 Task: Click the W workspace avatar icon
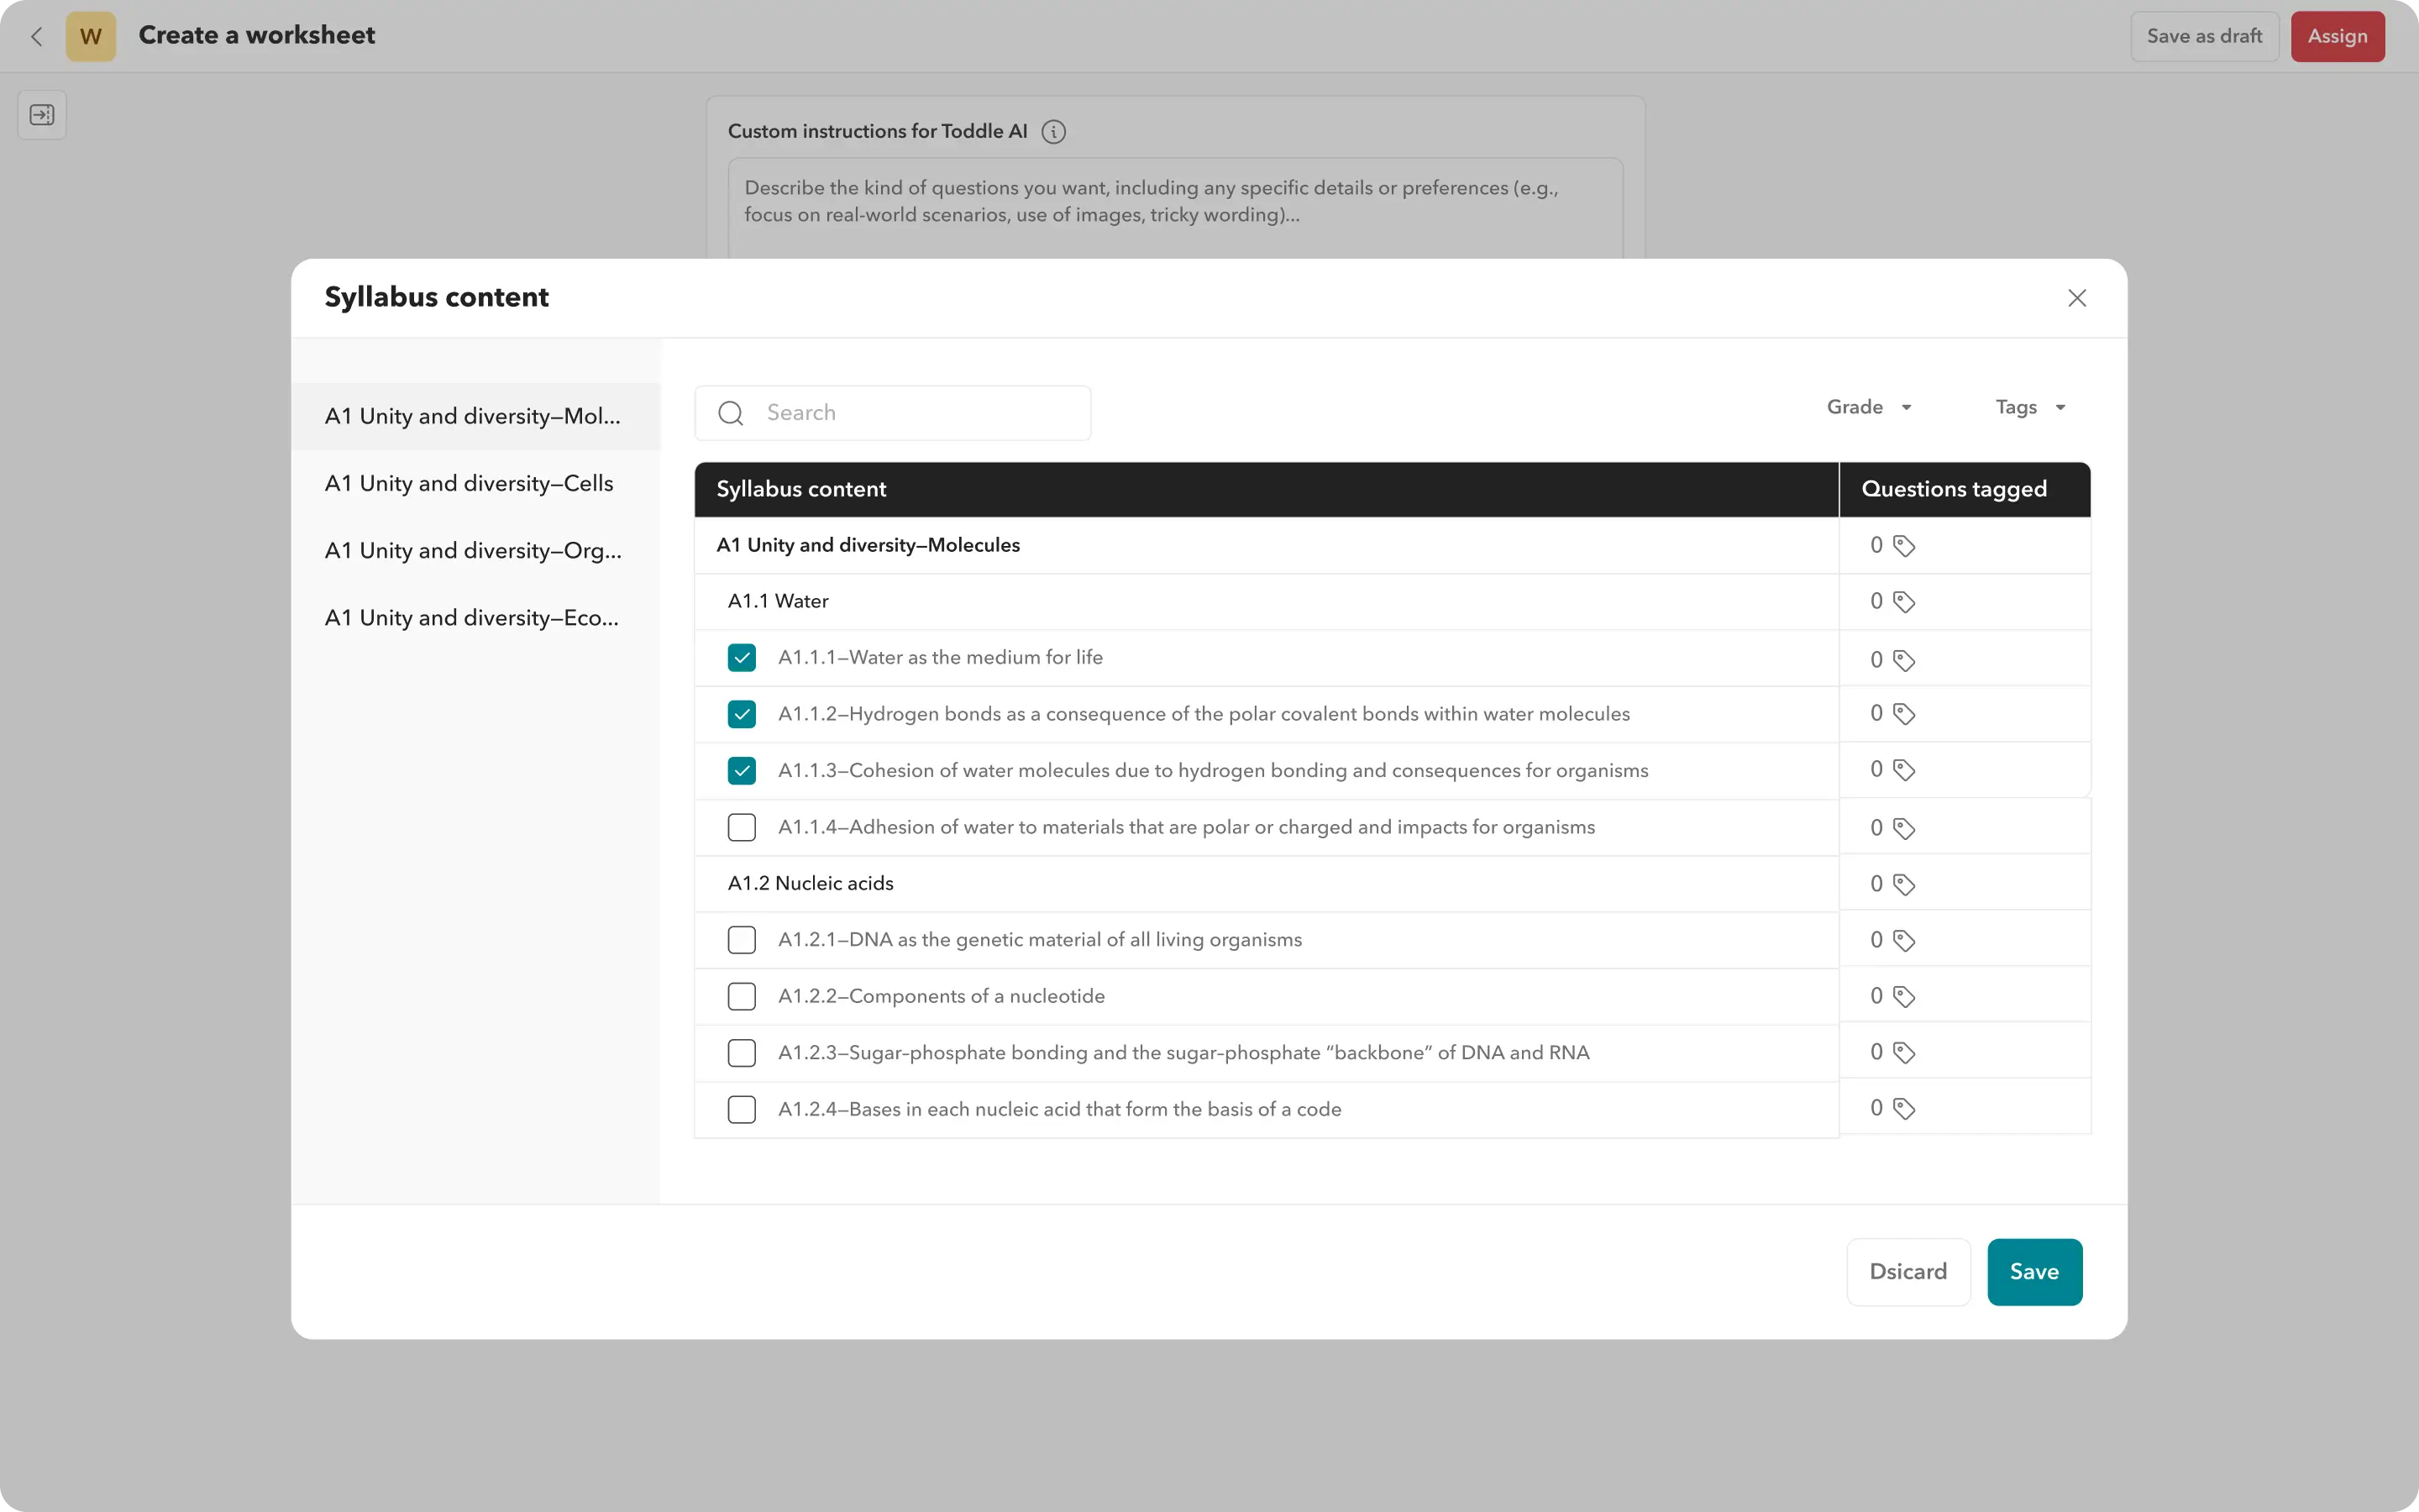click(x=91, y=36)
